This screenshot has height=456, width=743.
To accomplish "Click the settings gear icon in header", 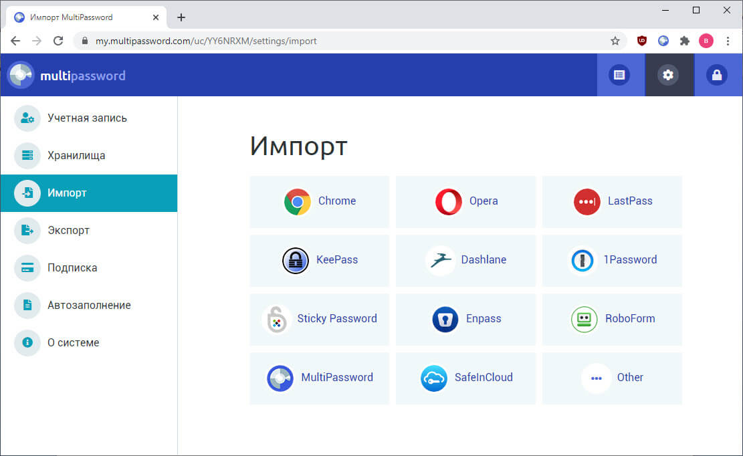I will [668, 75].
